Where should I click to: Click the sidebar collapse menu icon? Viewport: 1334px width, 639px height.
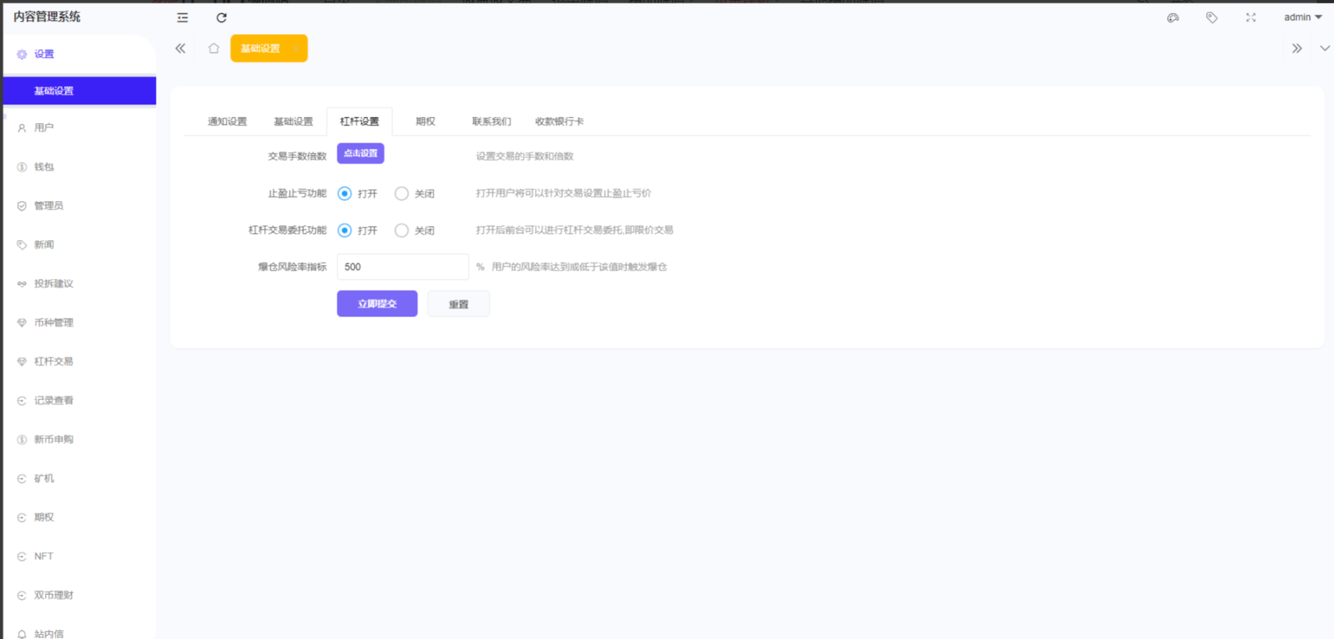tap(182, 18)
